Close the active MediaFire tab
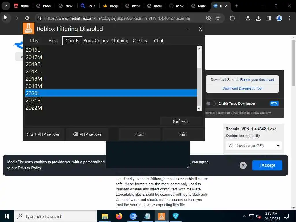 pyautogui.click(x=226, y=6)
